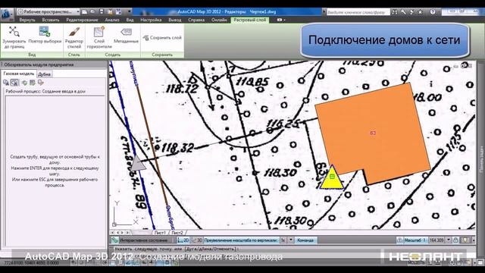Toggle the 3D view mode button
This screenshot has height=273, width=485.
tap(197, 240)
